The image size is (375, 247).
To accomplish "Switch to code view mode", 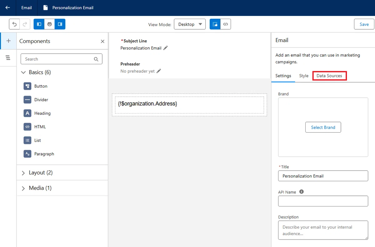I will coord(226,24).
